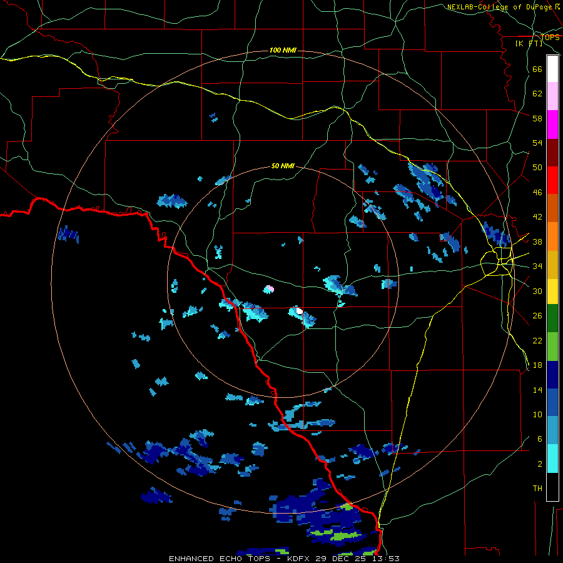Click the black TH legend swatch
Screen dimensions: 563x563
552,487
